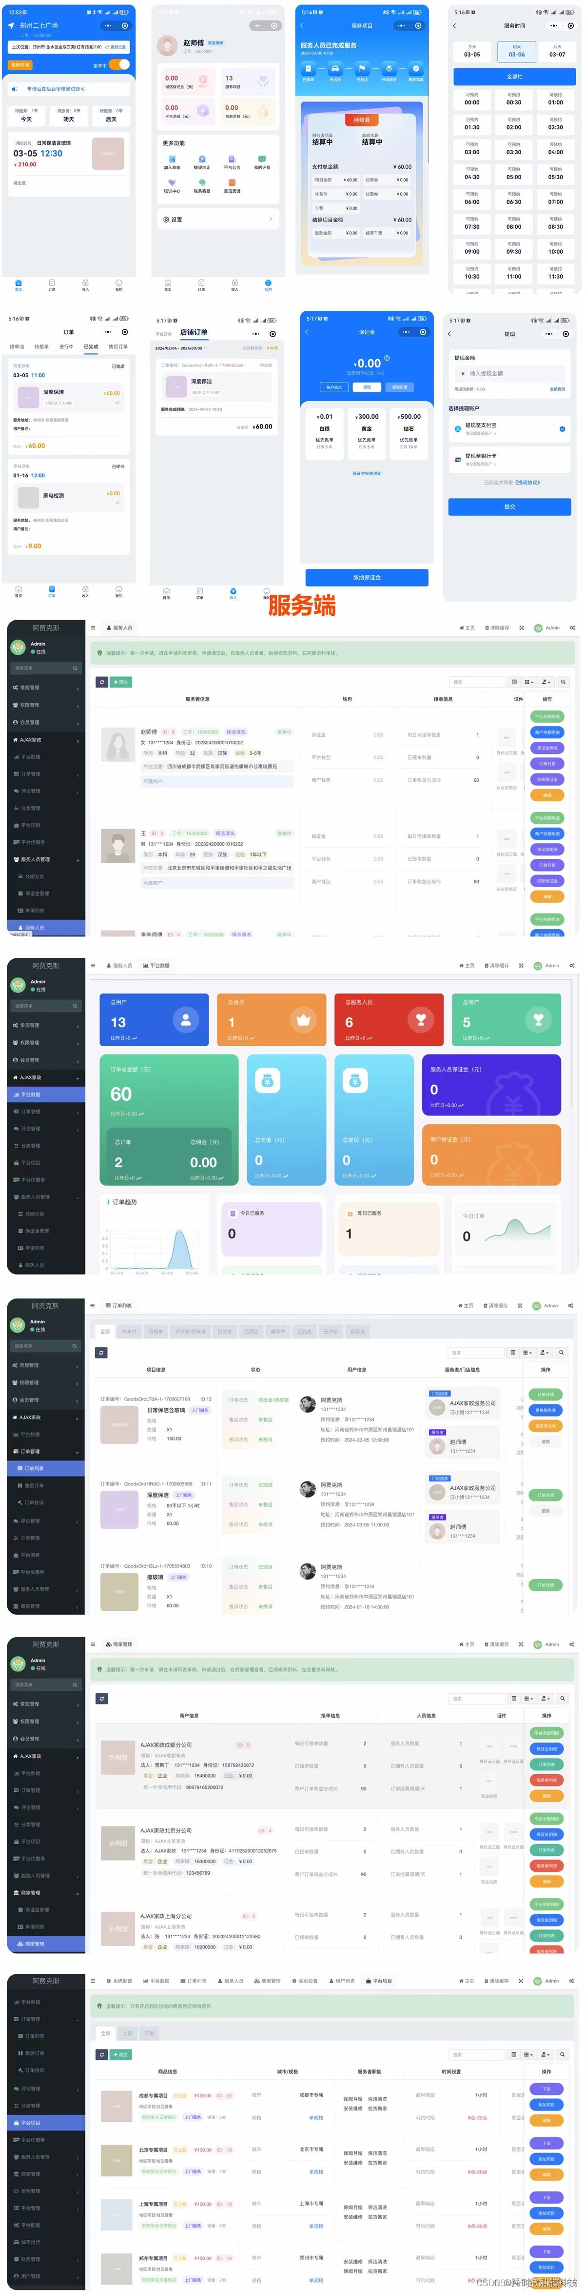Screen dimensions: 585x2292
Task: Open export dropdown in 订单列表 toolbar
Action: click(545, 1353)
